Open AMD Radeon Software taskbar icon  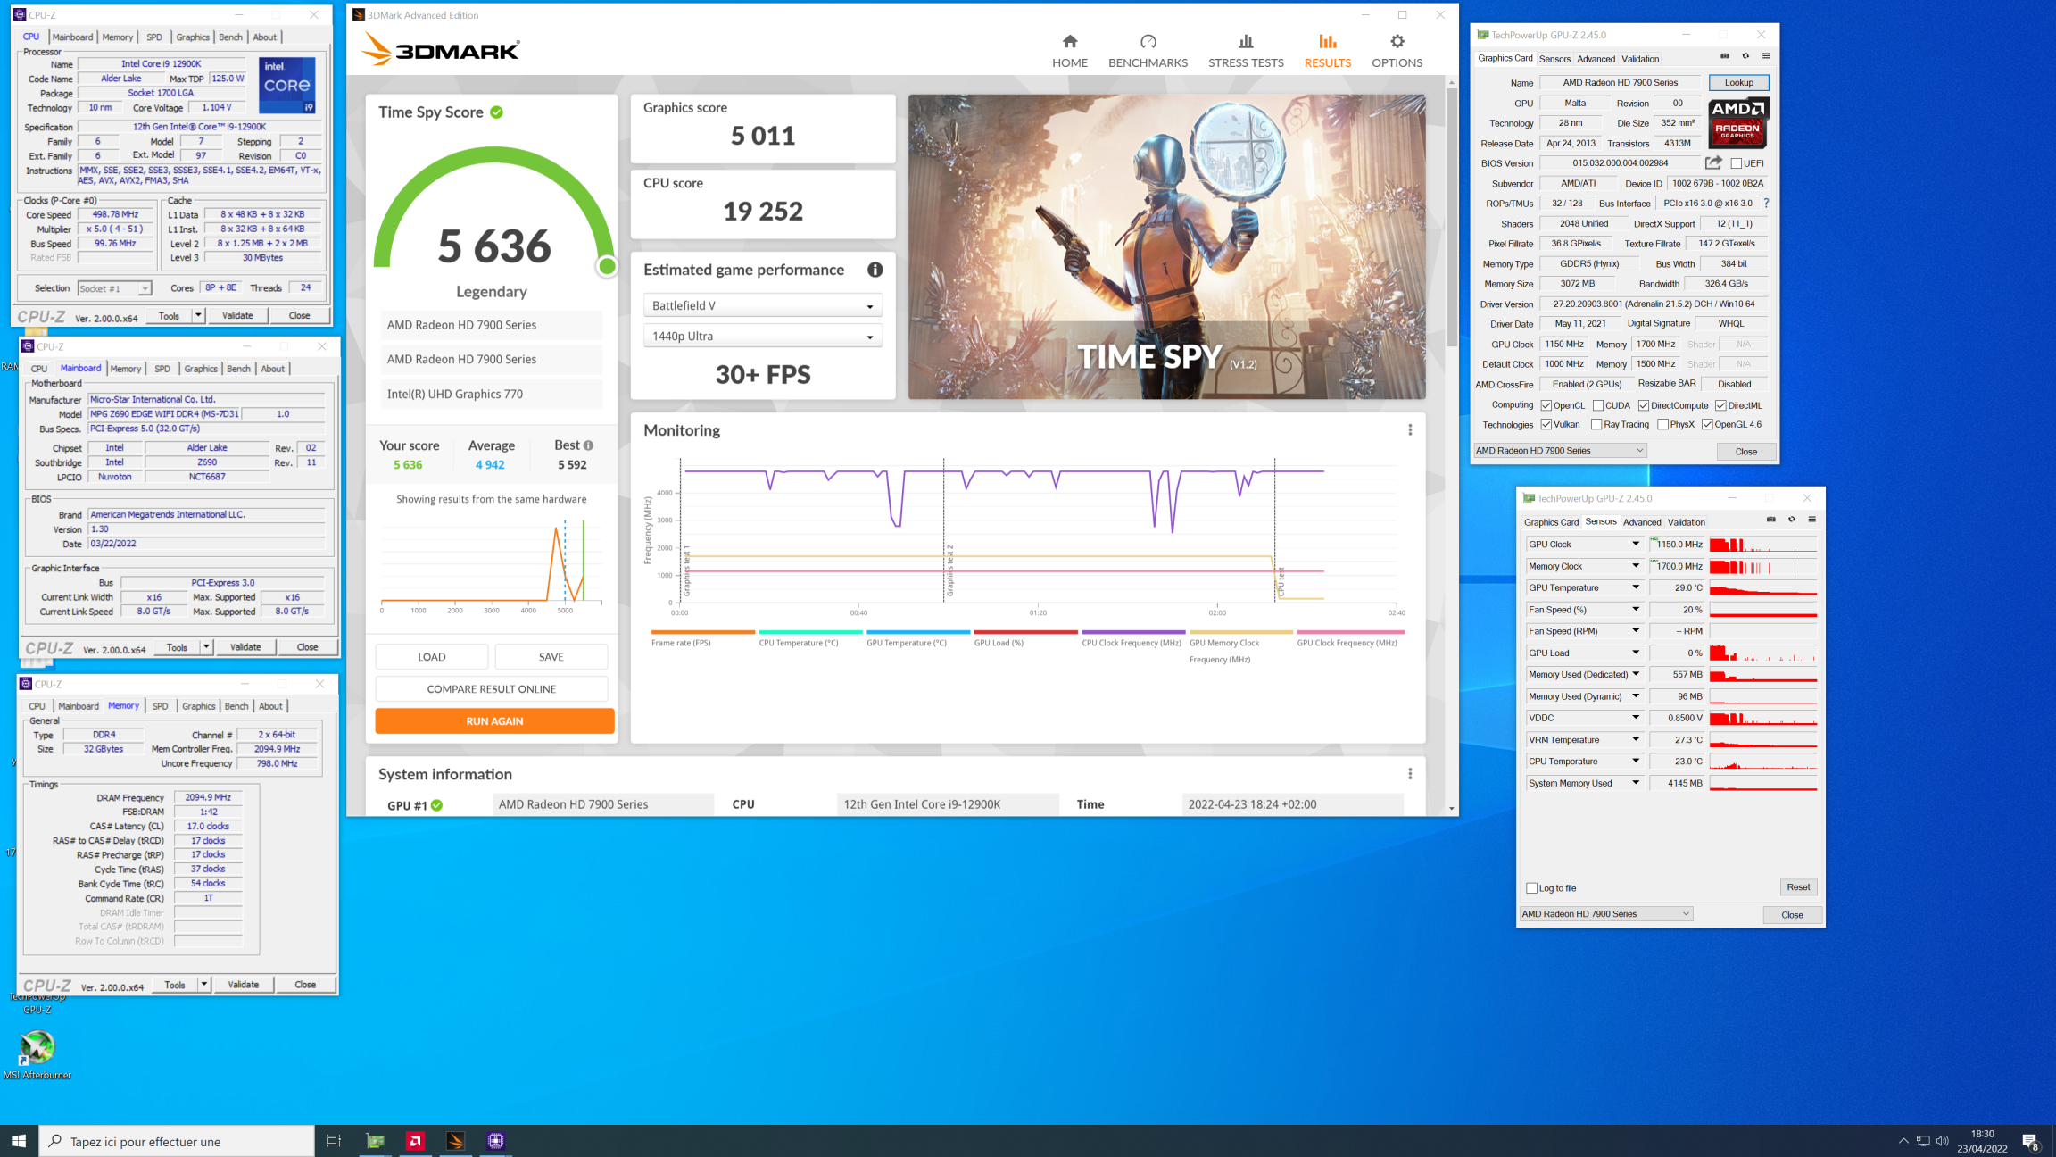[x=416, y=1141]
